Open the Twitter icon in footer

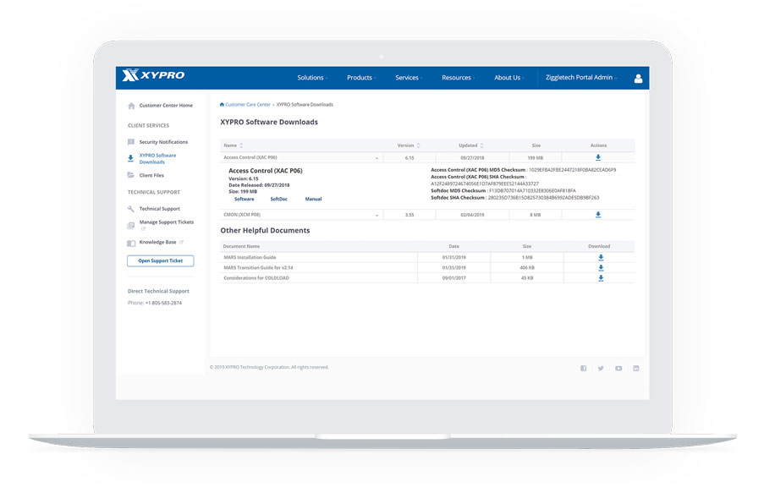(x=601, y=369)
